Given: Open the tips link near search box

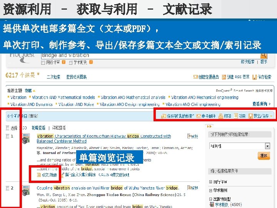Looking at the screenshot, I should (x=264, y=62).
